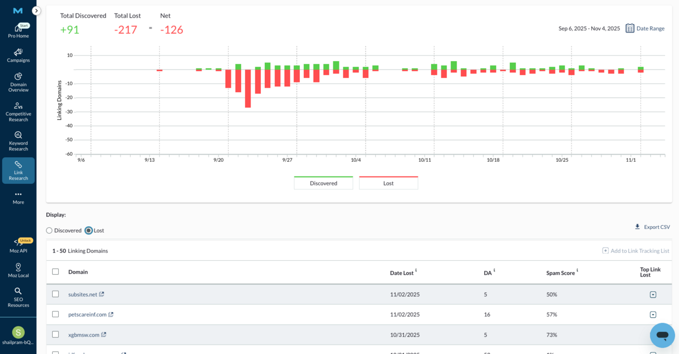Click Add to Link Tracking List

tap(636, 251)
